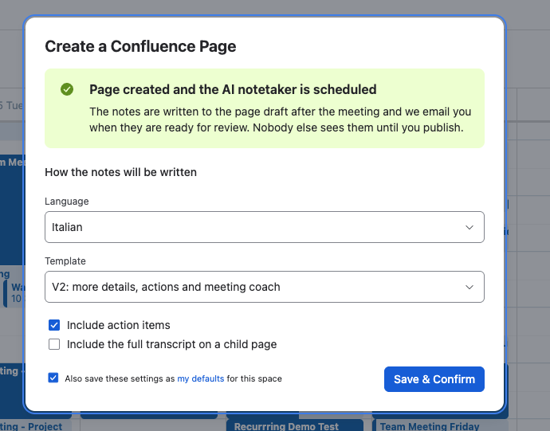The height and width of the screenshot is (431, 550).
Task: Open the Recurrring Demo Test event in the calendar behind
Action: (295, 425)
